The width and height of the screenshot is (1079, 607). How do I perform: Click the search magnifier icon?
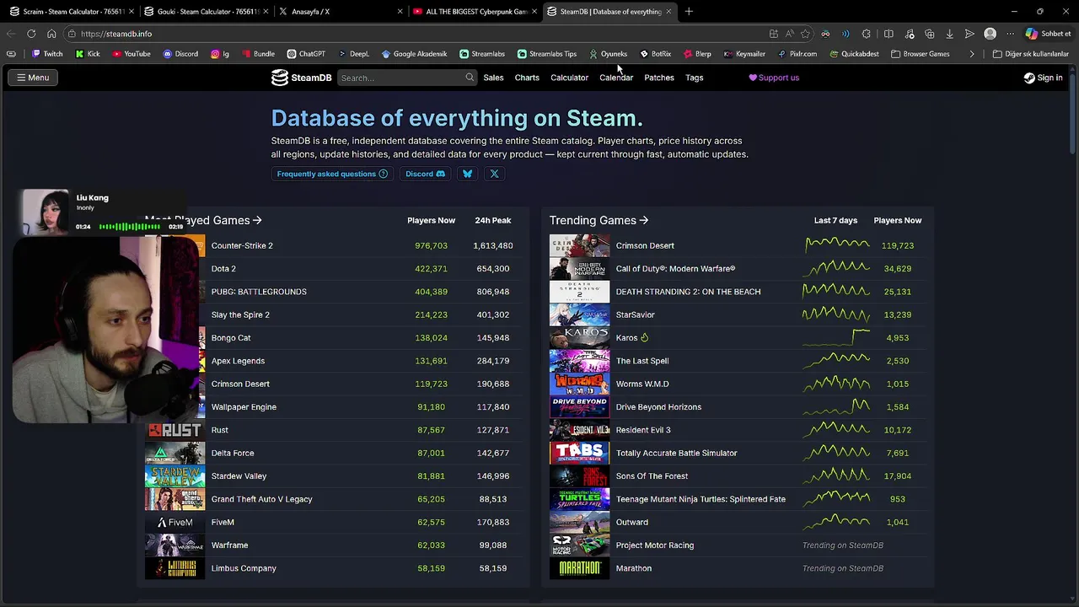470,78
